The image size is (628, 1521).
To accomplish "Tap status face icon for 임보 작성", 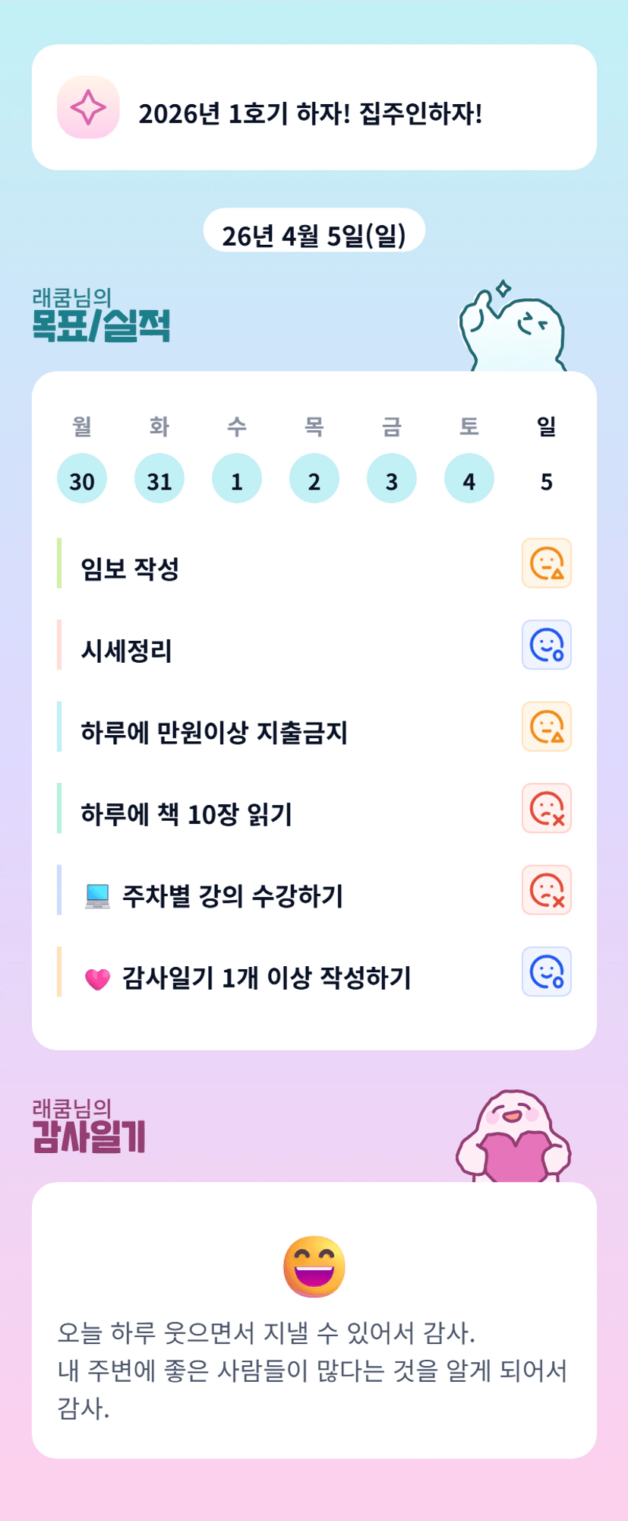I will 546,563.
